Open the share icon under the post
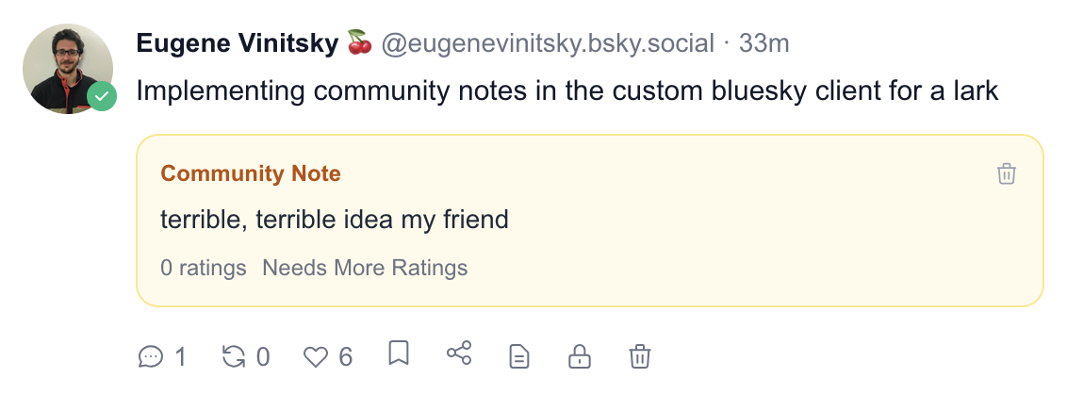 (x=459, y=354)
